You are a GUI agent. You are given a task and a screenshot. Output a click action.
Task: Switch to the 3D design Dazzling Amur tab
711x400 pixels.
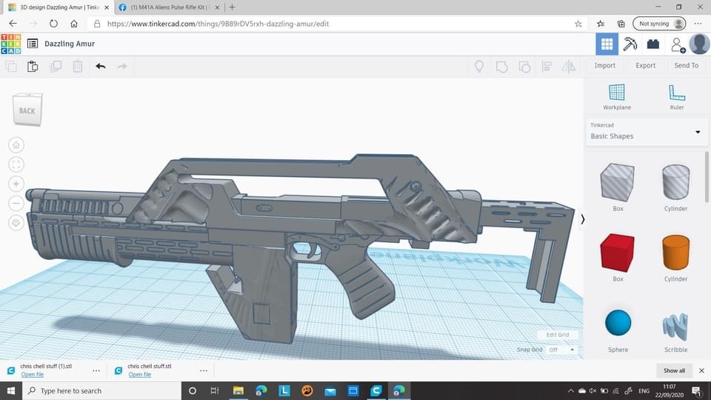coord(58,7)
